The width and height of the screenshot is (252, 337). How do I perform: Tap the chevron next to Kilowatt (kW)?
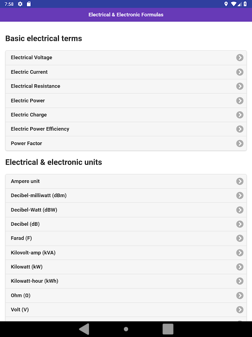pyautogui.click(x=240, y=267)
